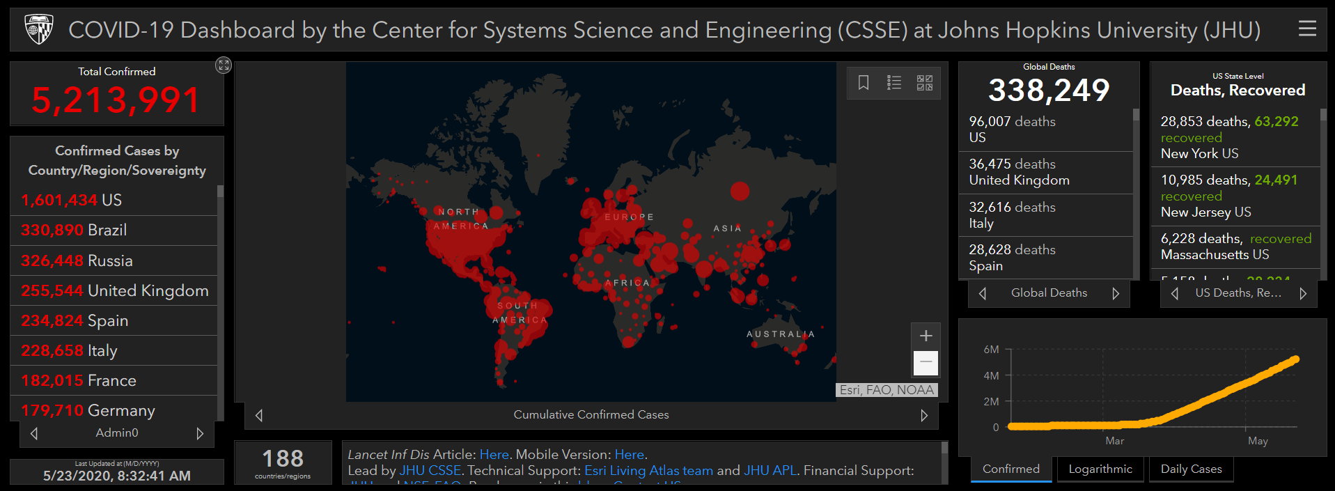
Task: Click the 'May' label on chart axis
Action: pyautogui.click(x=1258, y=441)
